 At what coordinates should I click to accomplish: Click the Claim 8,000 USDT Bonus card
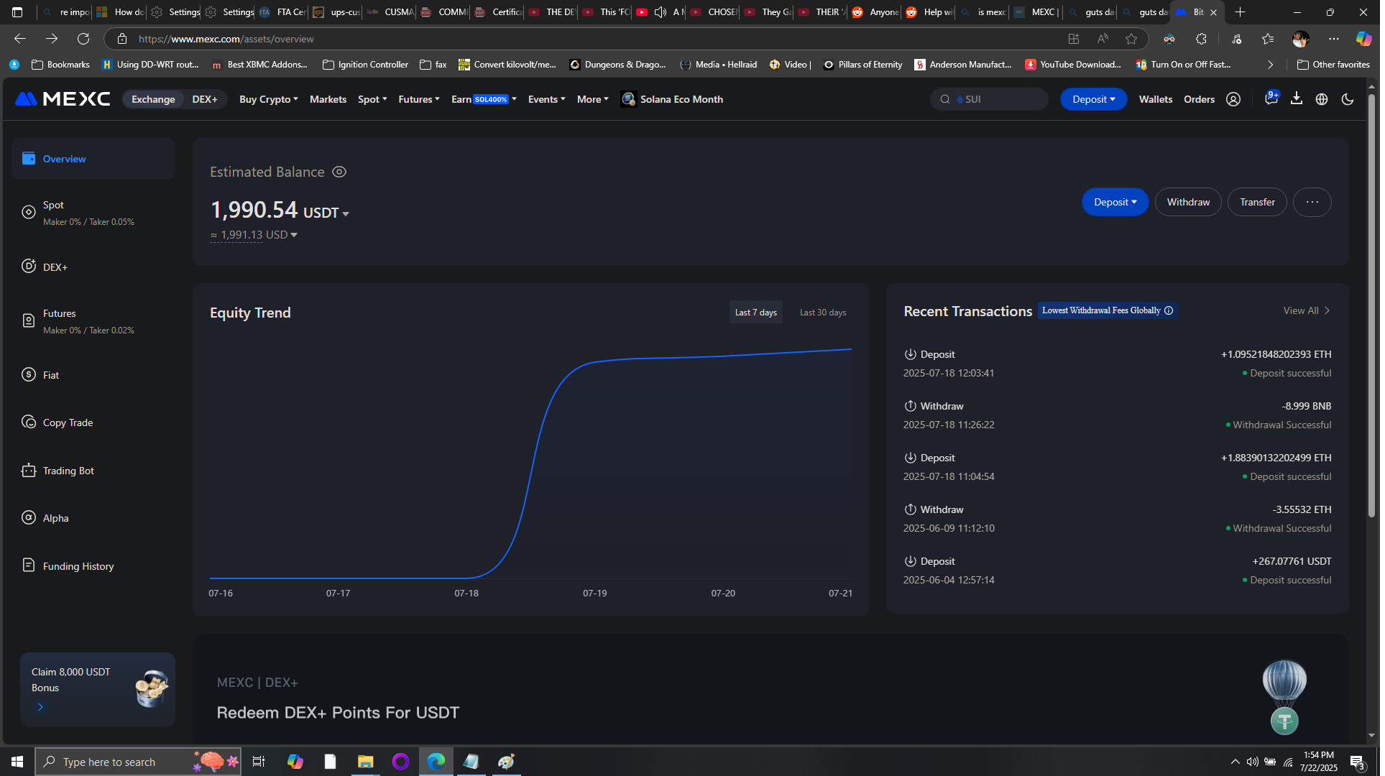(x=98, y=690)
